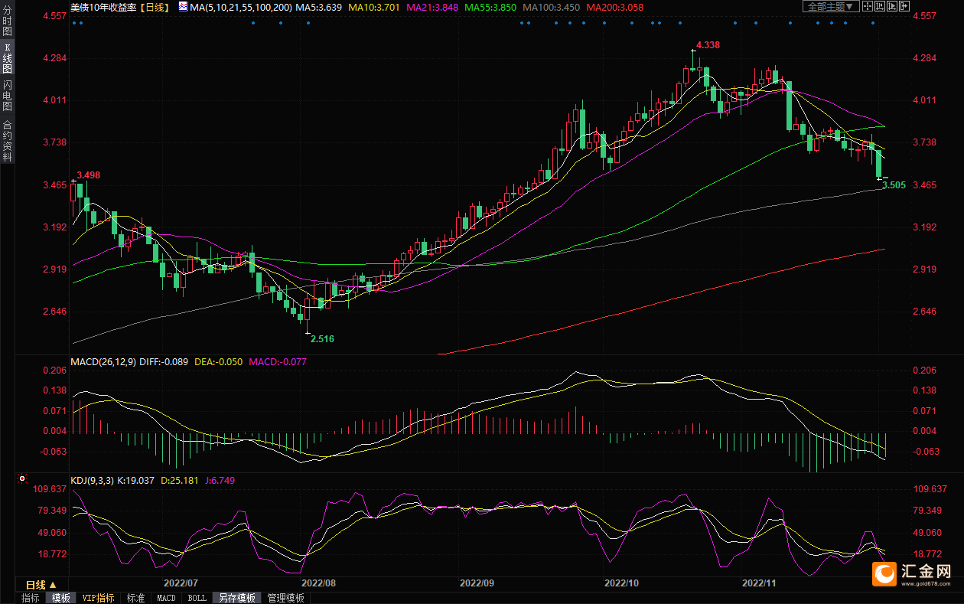Open the 闪电图 side tab
Image resolution: width=964 pixels, height=604 pixels.
7,95
